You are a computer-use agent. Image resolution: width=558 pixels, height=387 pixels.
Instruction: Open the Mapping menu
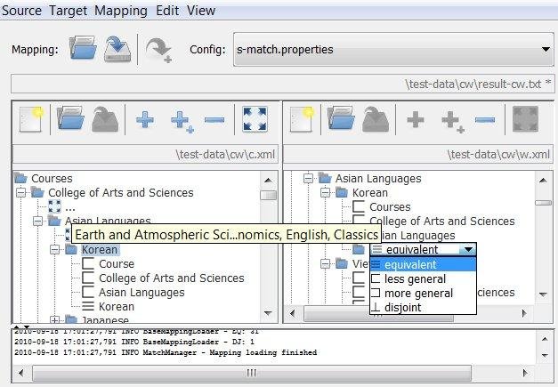pyautogui.click(x=121, y=11)
